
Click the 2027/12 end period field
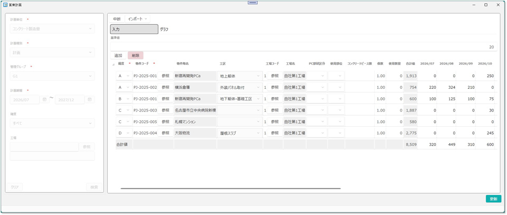[70, 100]
